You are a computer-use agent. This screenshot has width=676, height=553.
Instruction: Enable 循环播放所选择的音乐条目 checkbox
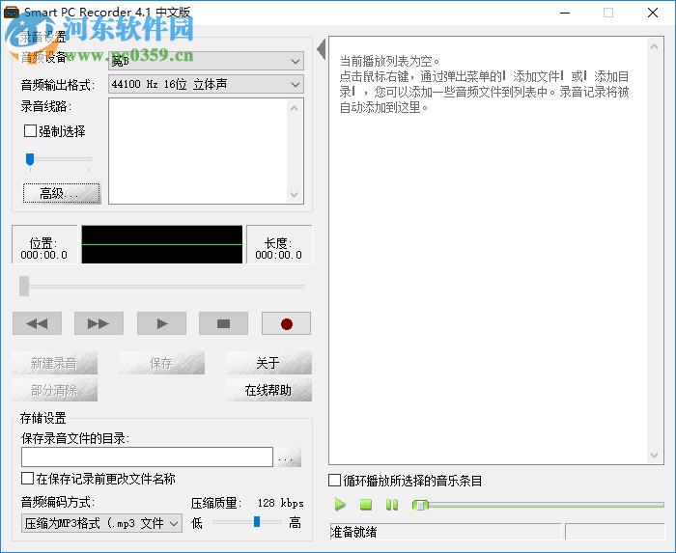[334, 481]
